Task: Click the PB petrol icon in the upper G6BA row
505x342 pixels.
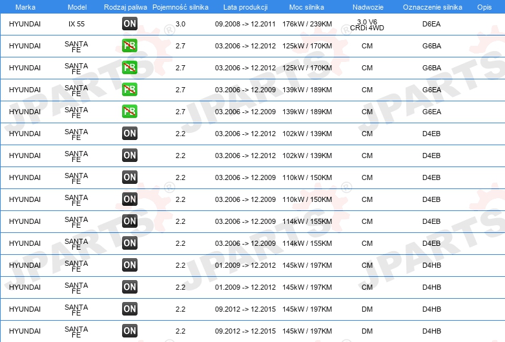Action: tap(130, 46)
